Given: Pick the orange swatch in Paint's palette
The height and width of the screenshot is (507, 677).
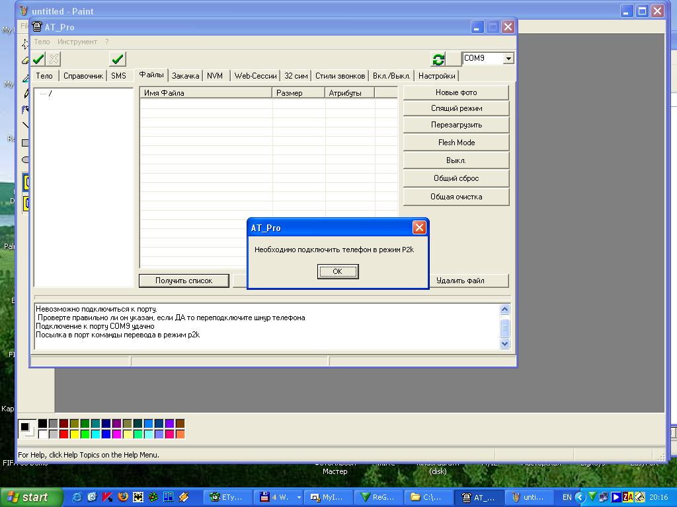Looking at the screenshot, I should [x=180, y=434].
